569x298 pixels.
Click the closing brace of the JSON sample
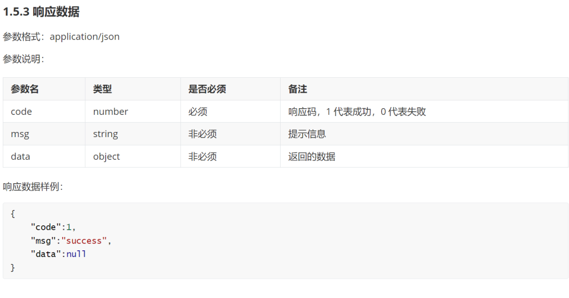click(13, 268)
